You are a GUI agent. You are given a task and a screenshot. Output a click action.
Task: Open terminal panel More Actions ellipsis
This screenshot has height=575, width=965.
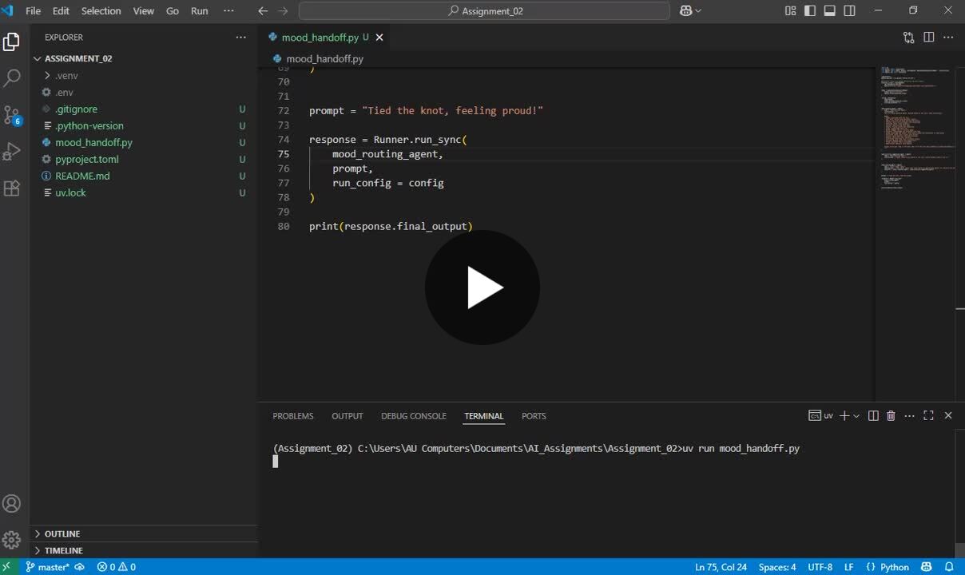910,416
